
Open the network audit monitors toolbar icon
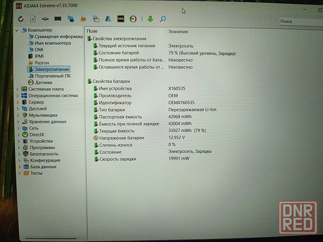[x=71, y=19]
